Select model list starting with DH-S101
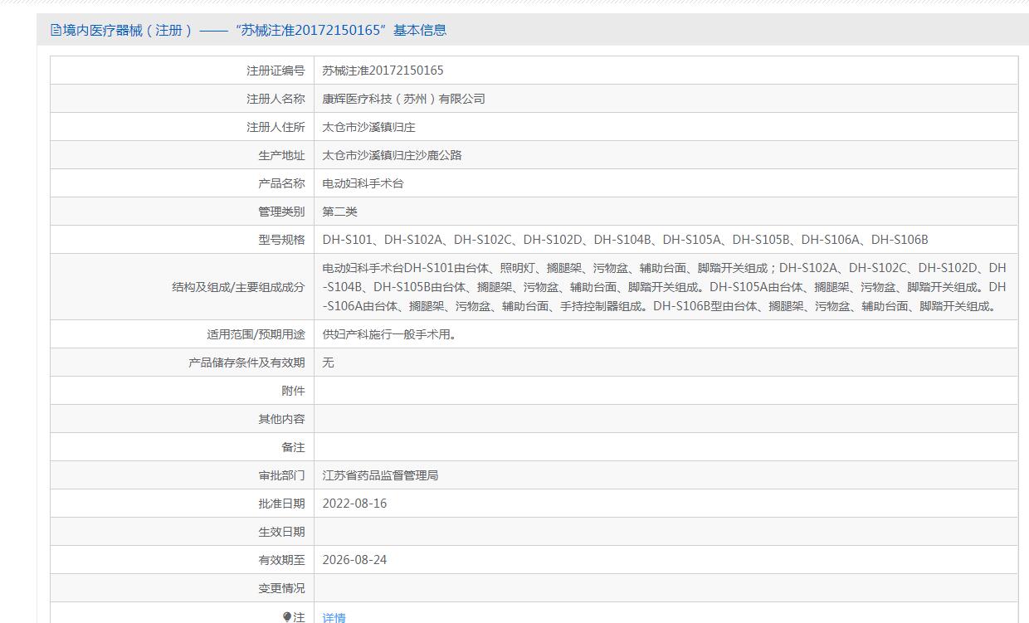 (626, 240)
